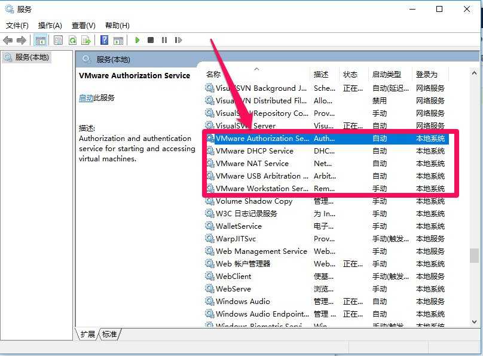
Task: Click the gear icon beside Web Management Service
Action: click(209, 251)
